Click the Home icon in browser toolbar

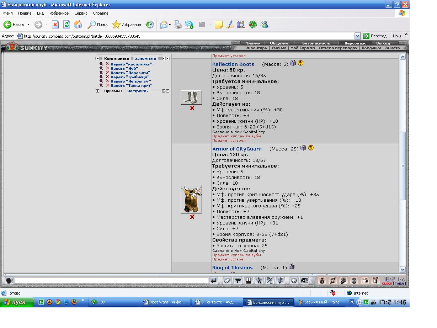(78, 25)
